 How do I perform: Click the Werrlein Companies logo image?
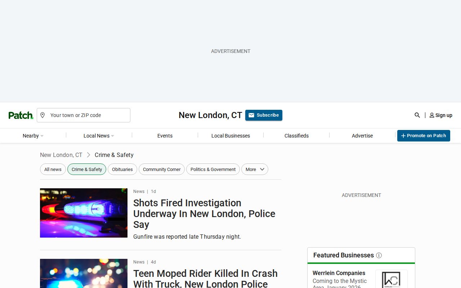point(391,279)
